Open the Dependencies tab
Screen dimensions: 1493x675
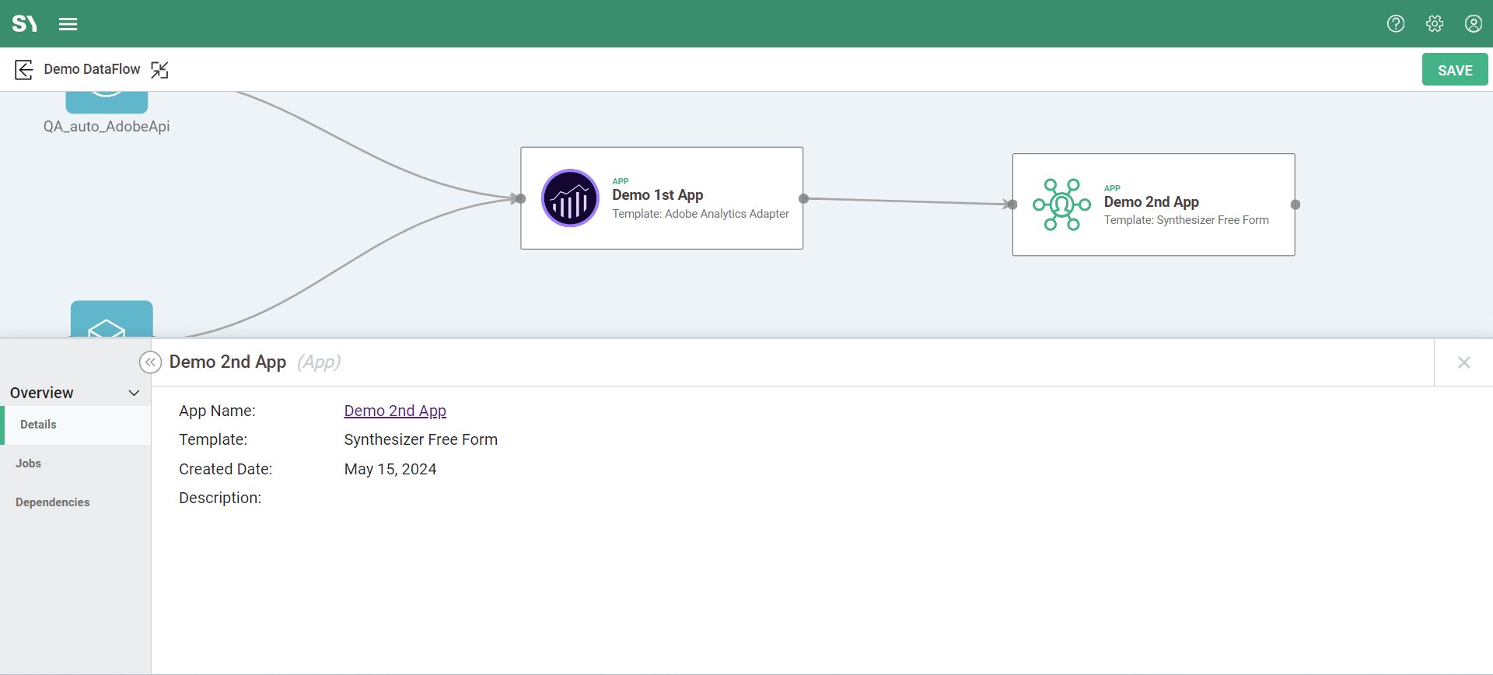53,502
